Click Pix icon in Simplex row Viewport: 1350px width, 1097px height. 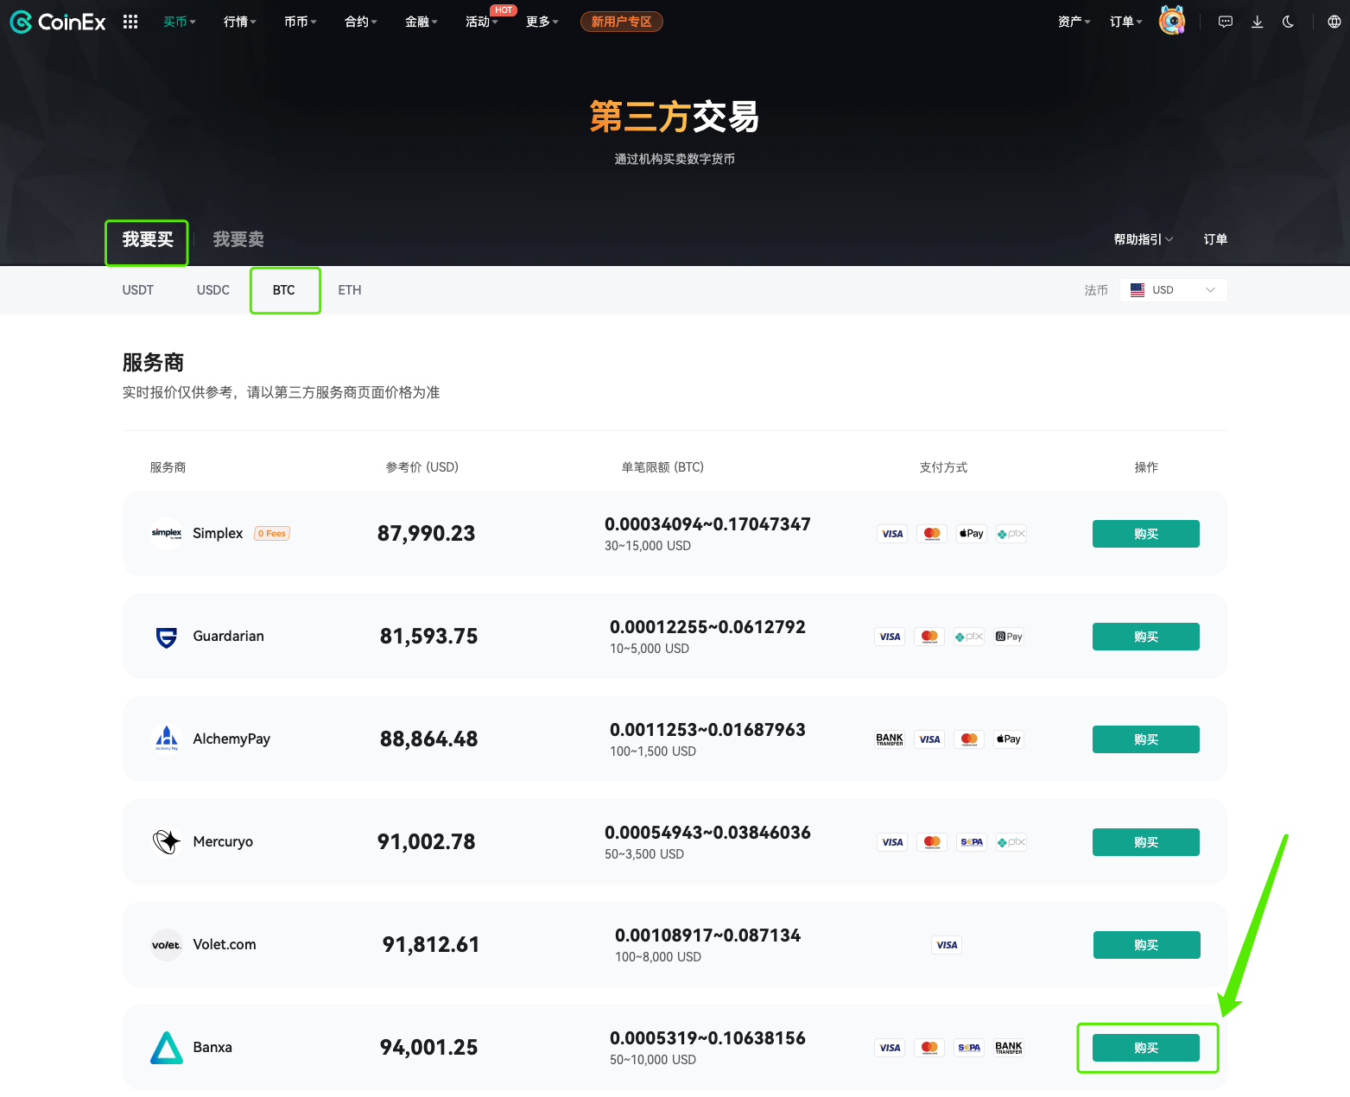pyautogui.click(x=1011, y=534)
